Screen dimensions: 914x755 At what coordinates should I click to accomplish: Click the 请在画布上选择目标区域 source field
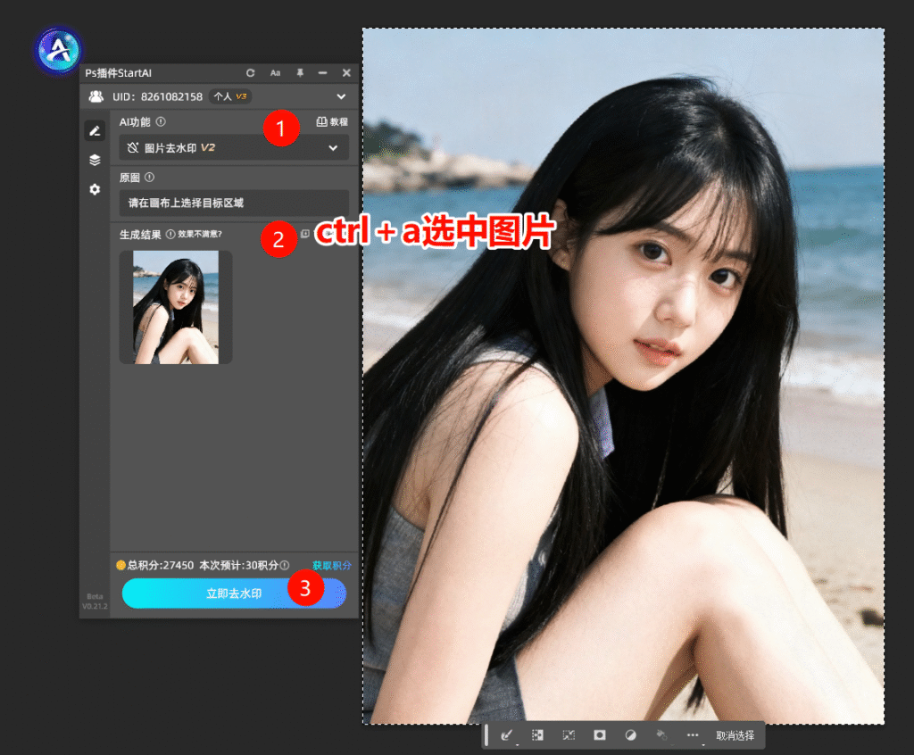[x=233, y=203]
